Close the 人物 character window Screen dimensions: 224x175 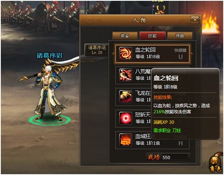[x=195, y=20]
